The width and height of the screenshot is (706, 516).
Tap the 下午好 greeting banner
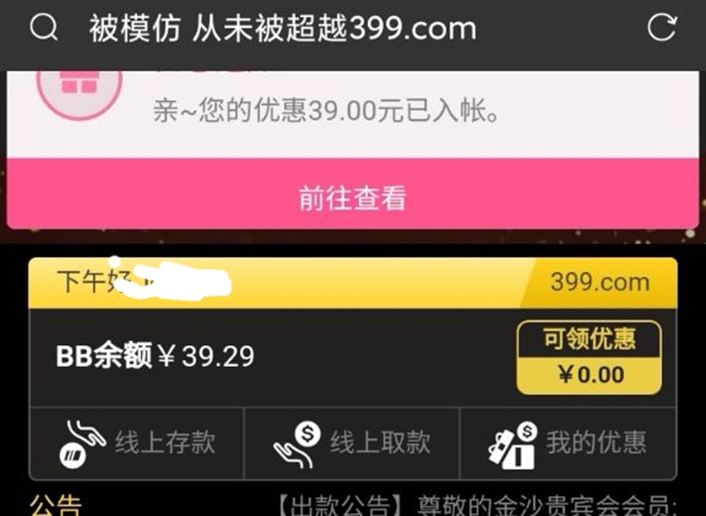click(352, 283)
